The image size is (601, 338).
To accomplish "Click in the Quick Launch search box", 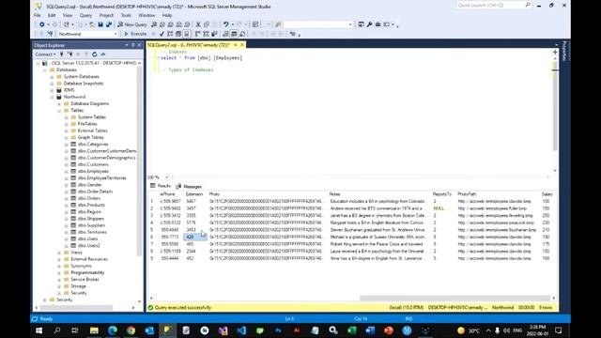I will pos(490,6).
